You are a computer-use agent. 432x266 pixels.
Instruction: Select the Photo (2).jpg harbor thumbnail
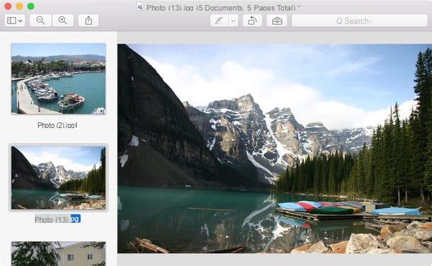click(x=58, y=79)
